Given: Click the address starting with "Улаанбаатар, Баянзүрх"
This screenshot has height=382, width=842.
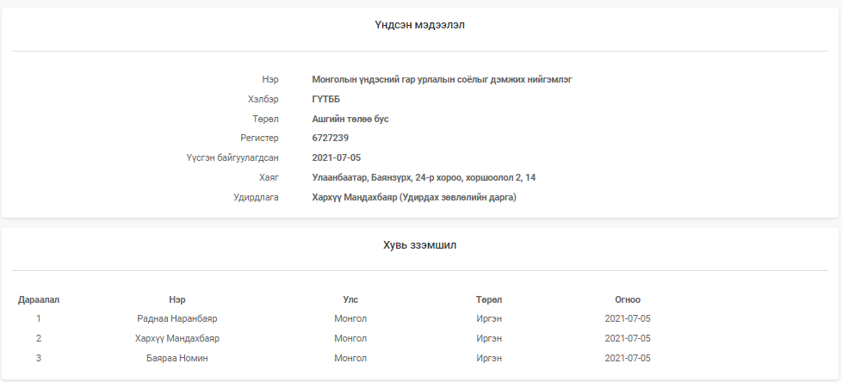Looking at the screenshot, I should tap(424, 177).
